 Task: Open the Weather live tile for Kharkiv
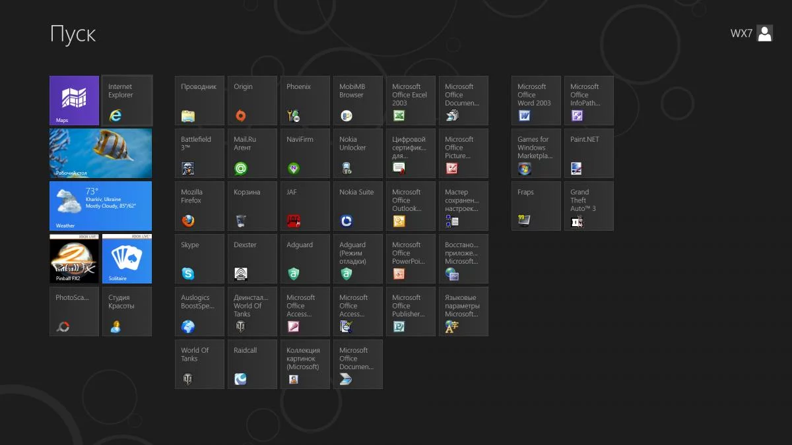tap(100, 206)
